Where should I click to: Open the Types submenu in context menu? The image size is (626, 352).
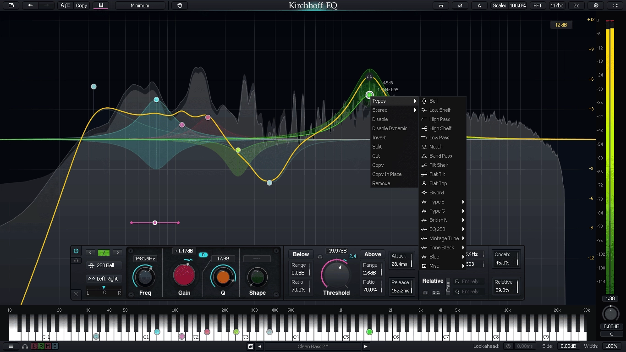click(x=395, y=101)
